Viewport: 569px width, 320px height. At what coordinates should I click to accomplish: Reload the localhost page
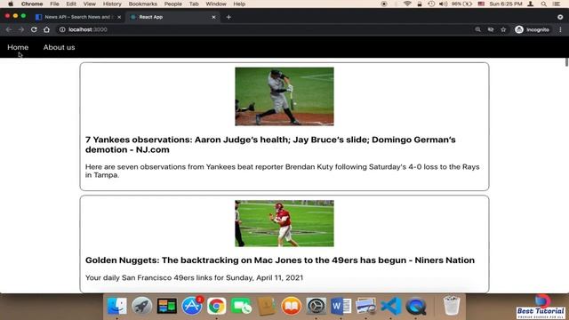click(x=34, y=29)
